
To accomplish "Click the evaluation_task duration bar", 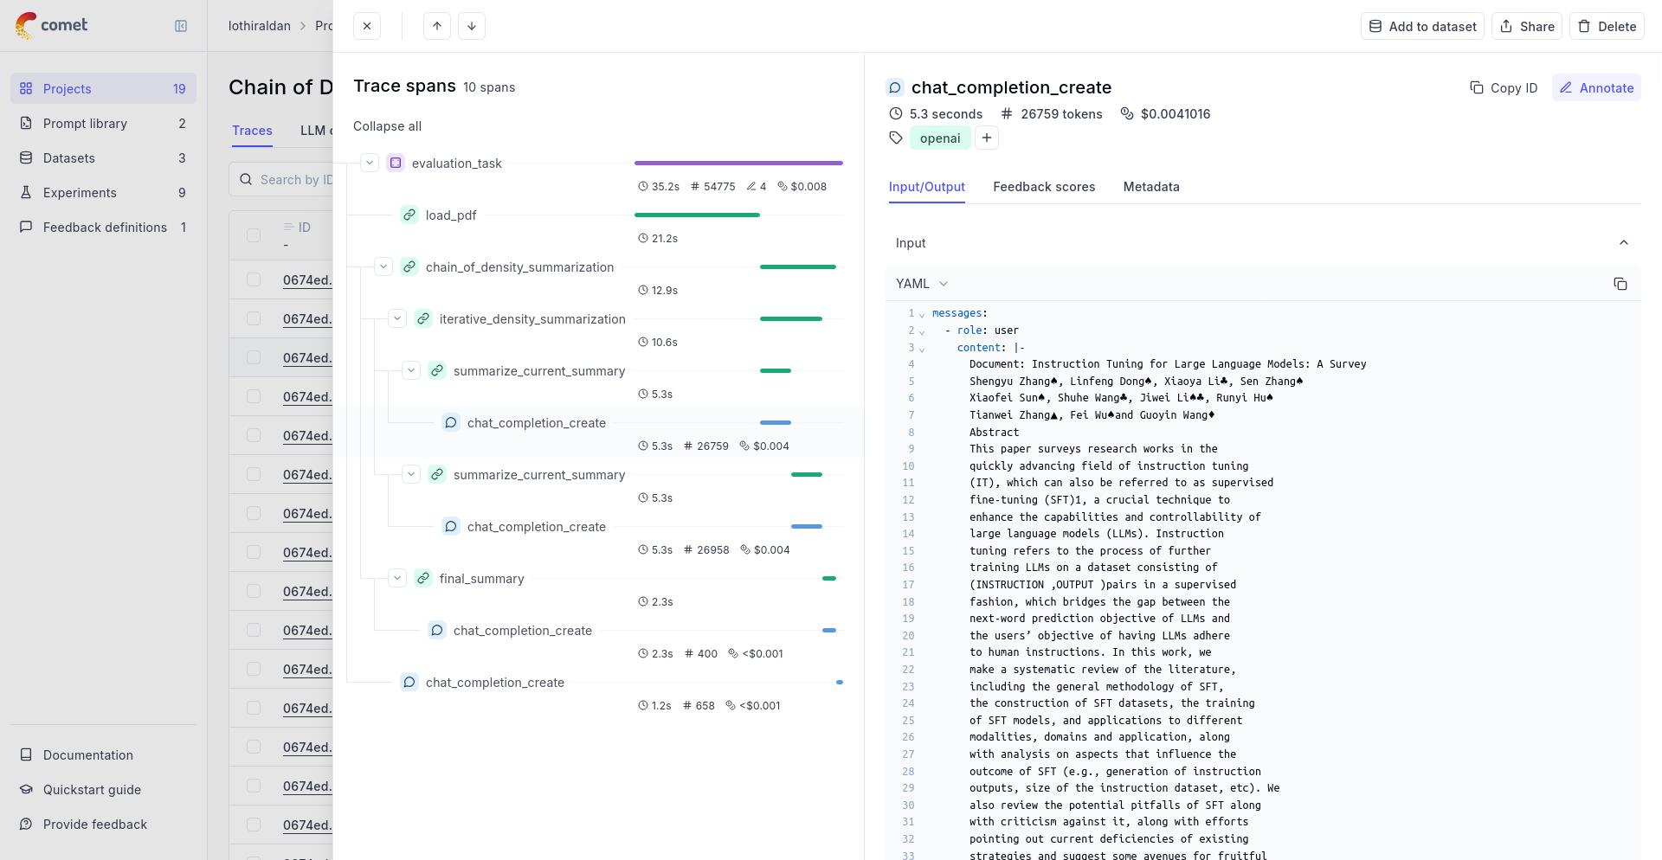I will (x=738, y=163).
